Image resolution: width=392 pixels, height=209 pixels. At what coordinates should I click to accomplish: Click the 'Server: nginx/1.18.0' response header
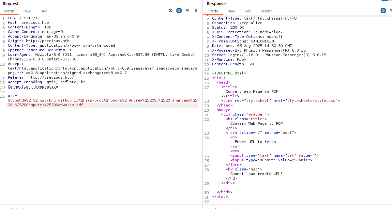269,55
